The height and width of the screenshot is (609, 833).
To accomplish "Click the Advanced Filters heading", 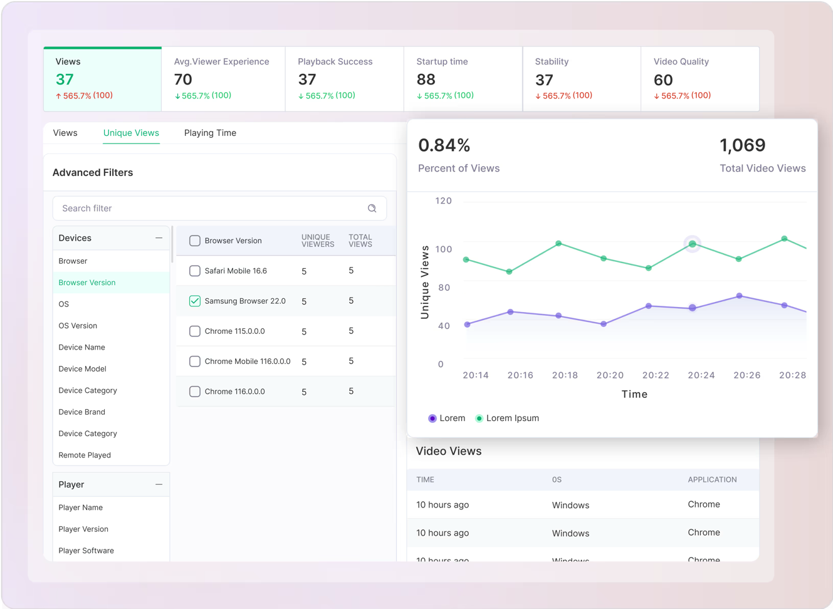I will point(93,172).
